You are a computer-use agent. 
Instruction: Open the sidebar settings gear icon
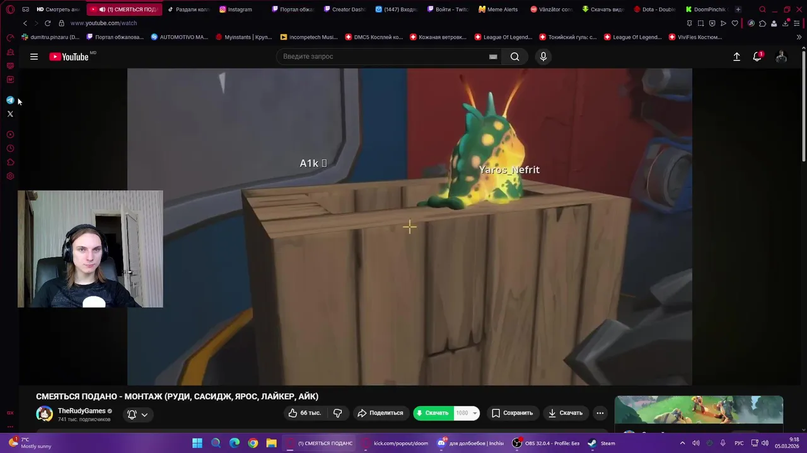(x=10, y=176)
